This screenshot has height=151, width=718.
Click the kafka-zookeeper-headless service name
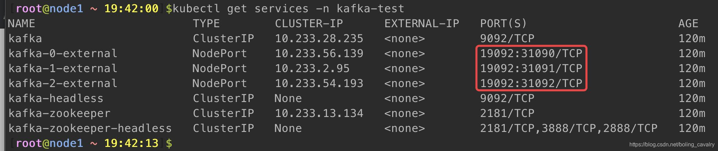(90, 128)
